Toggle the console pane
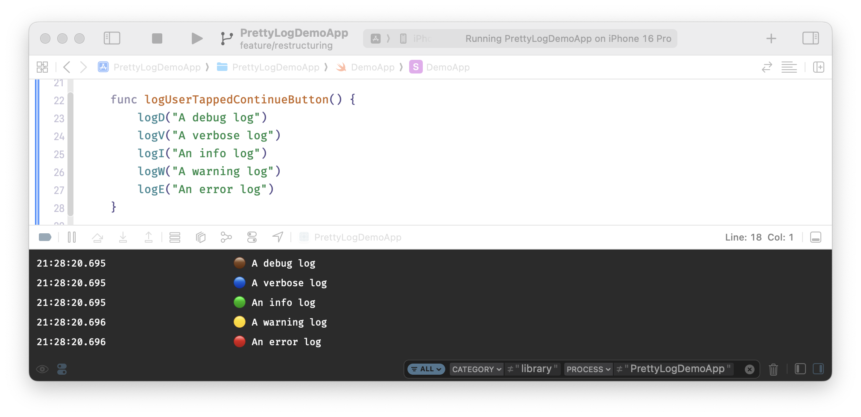The height and width of the screenshot is (417, 861). coord(818,369)
